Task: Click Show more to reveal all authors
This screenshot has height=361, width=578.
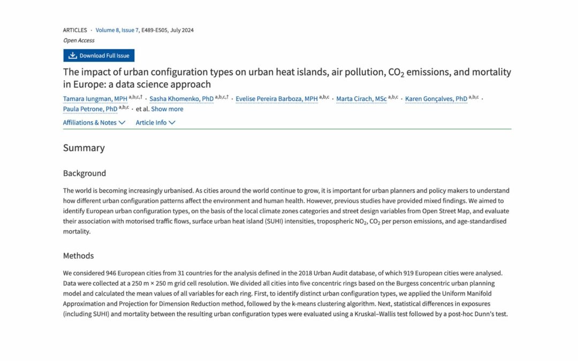Action: coord(167,109)
